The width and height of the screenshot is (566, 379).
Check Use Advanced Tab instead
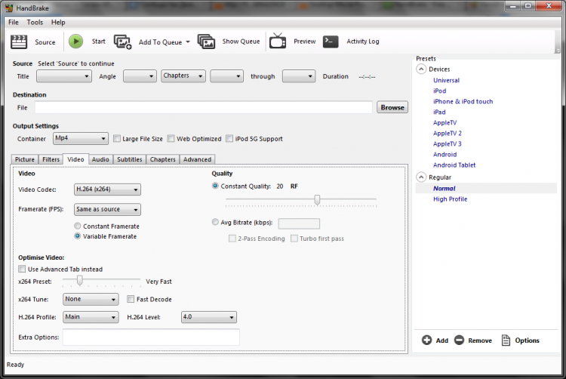(x=22, y=269)
